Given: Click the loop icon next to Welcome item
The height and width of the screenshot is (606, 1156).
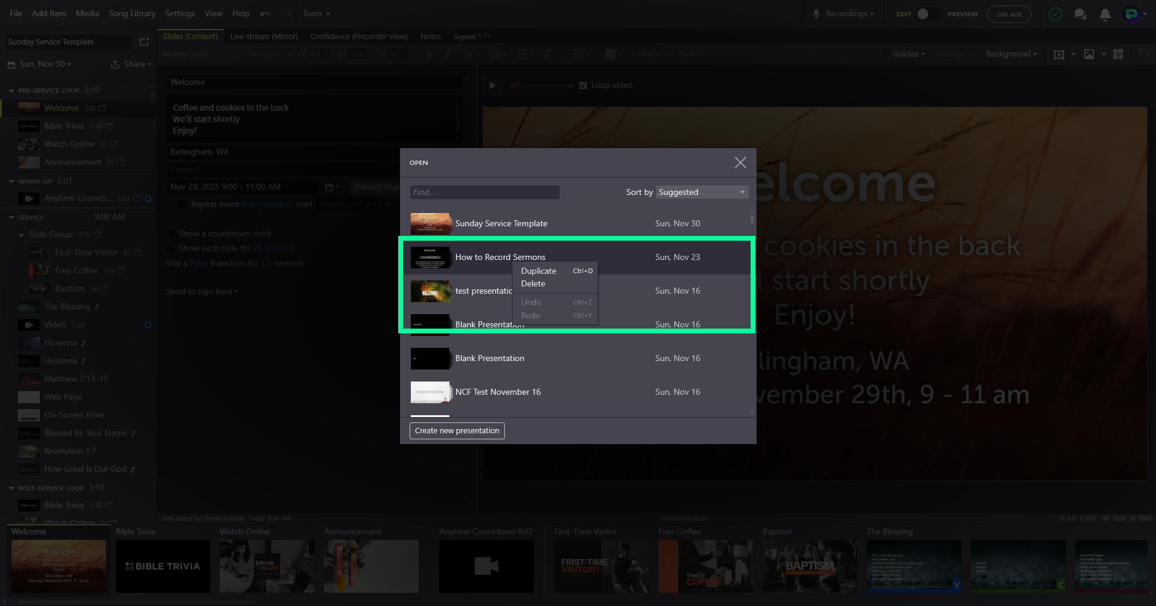Looking at the screenshot, I should (102, 108).
